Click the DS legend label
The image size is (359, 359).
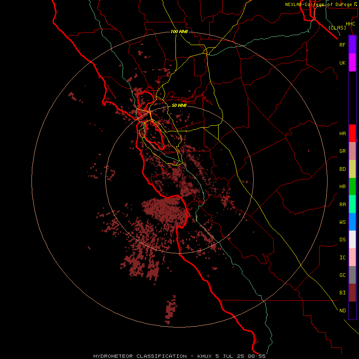[342, 240]
